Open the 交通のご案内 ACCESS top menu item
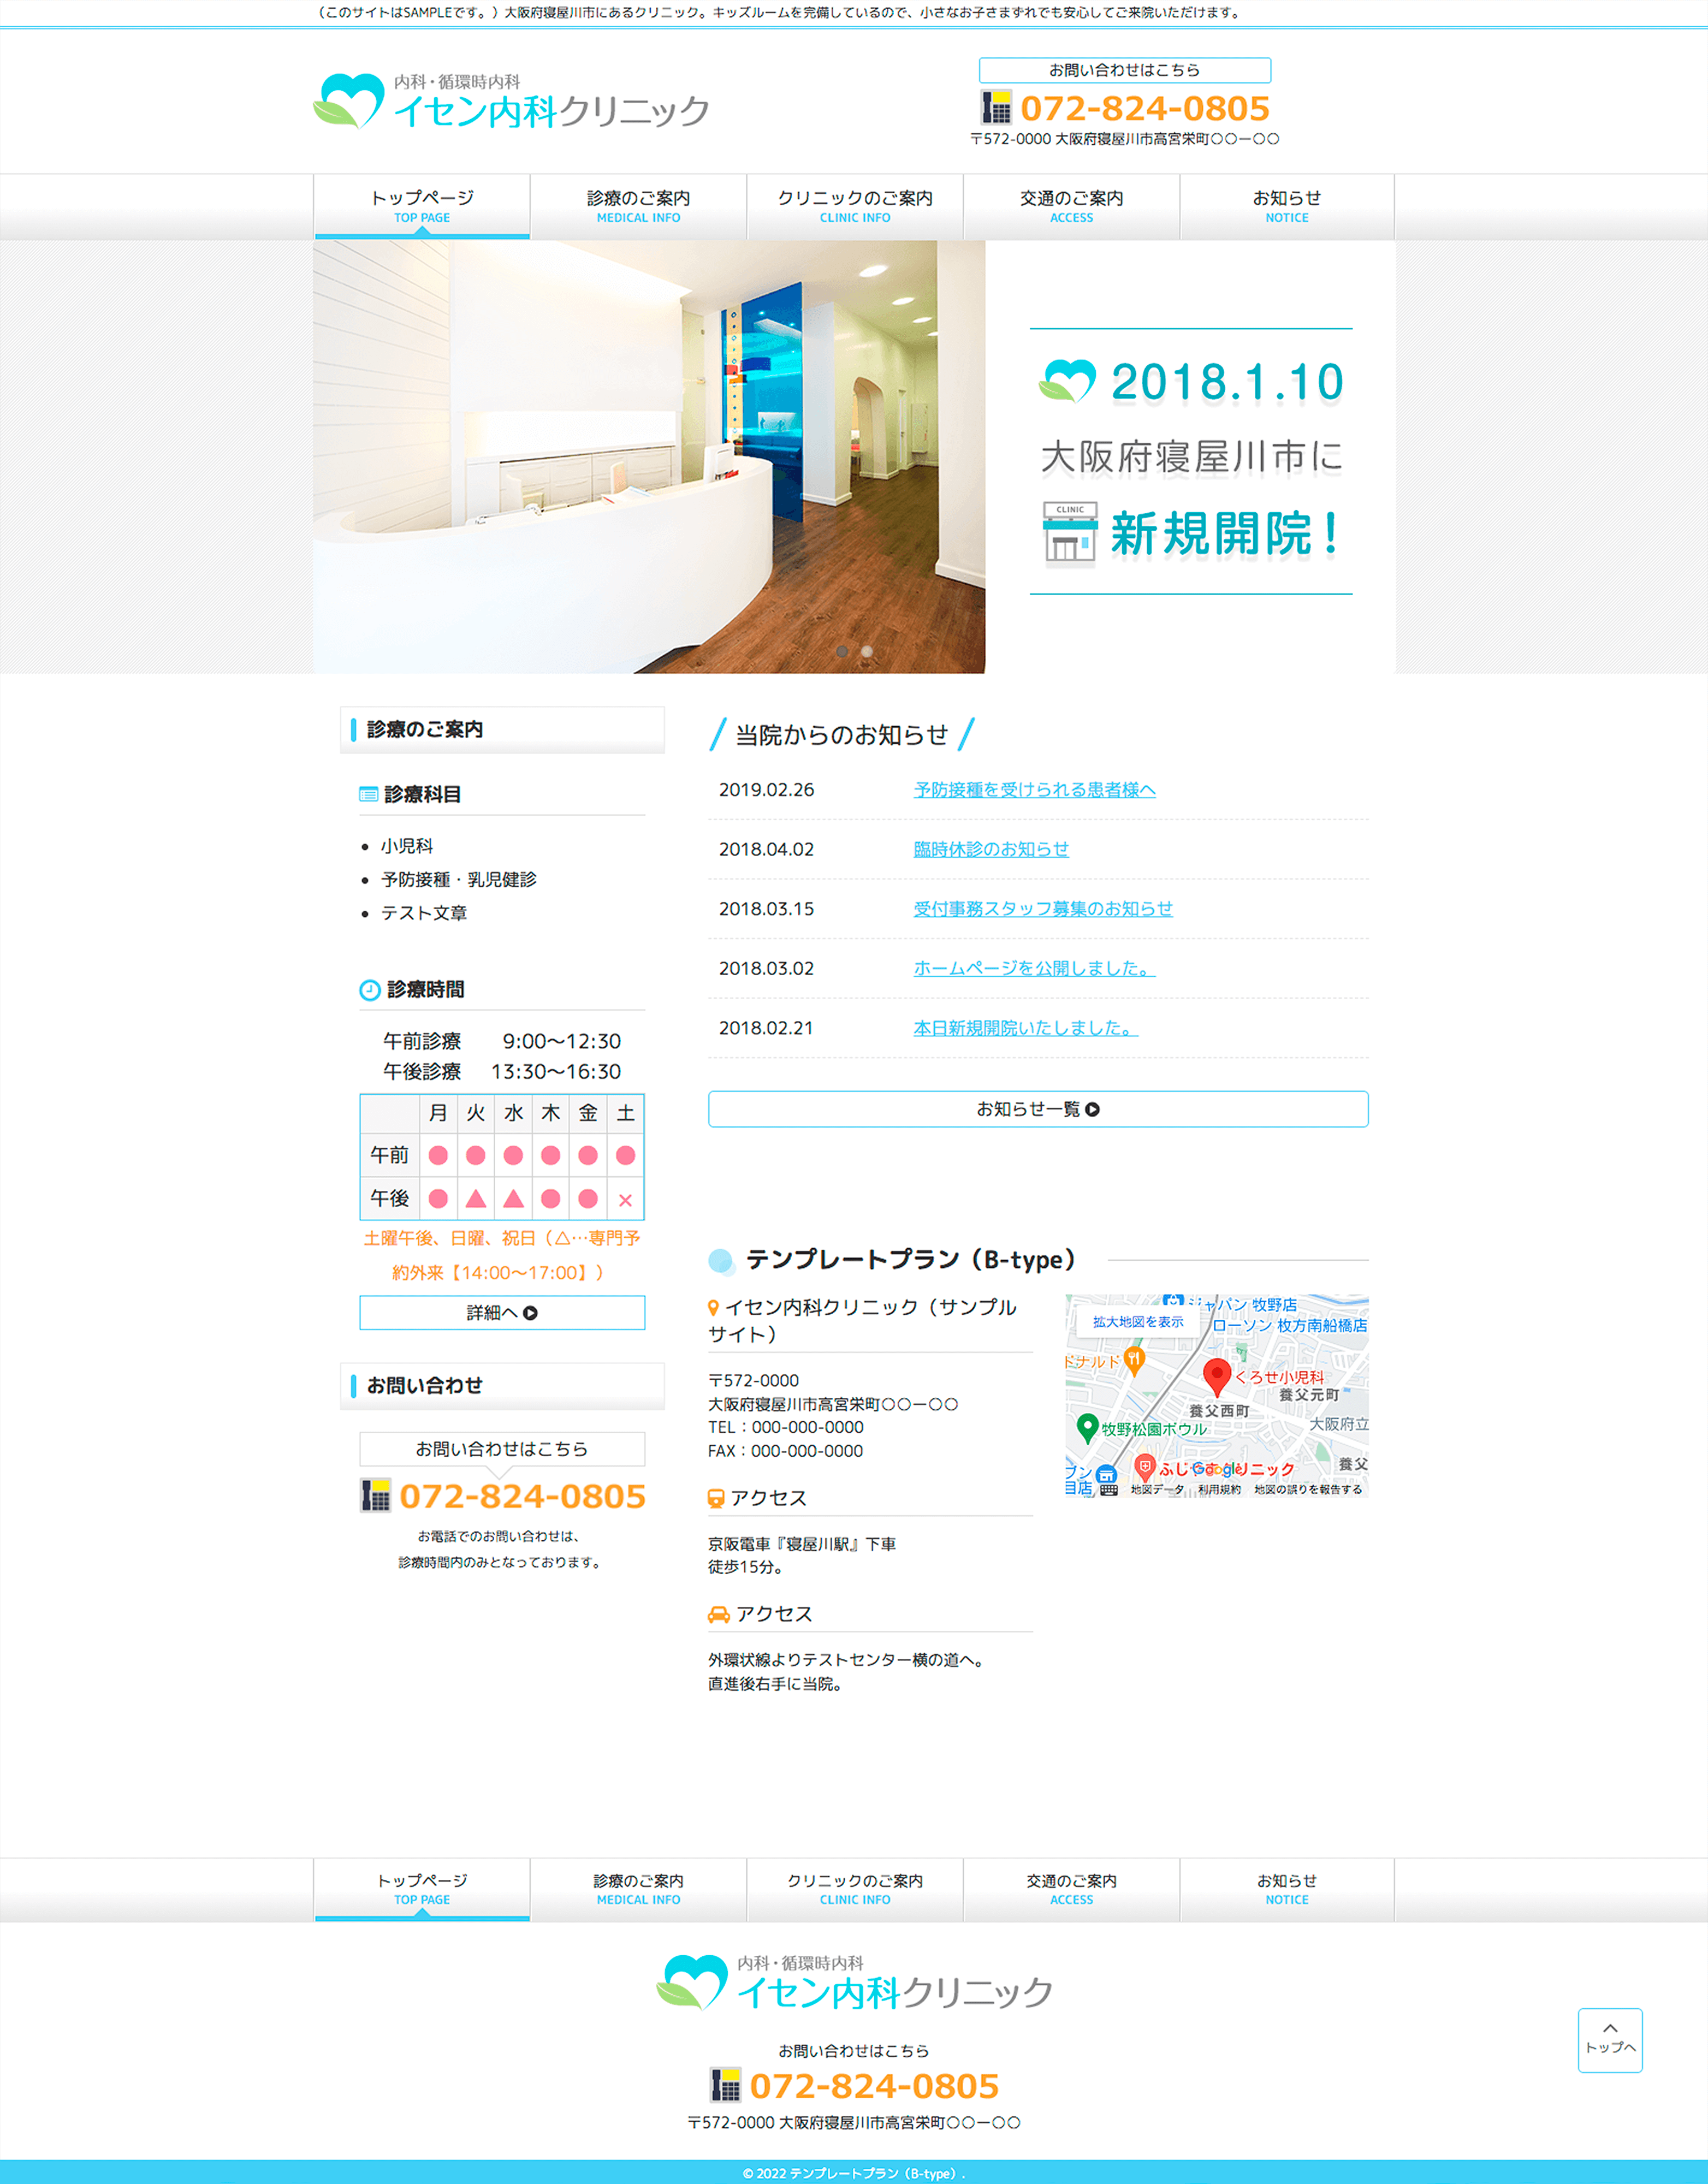 (x=1071, y=206)
